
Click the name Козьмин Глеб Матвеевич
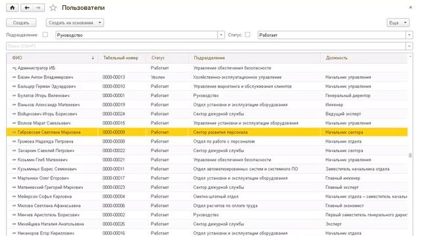point(42,160)
